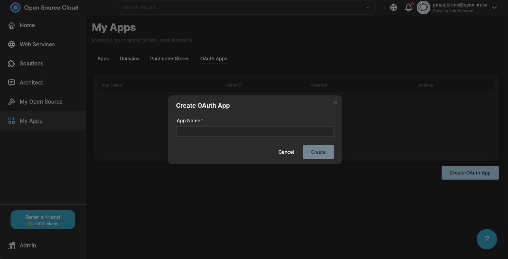This screenshot has height=259, width=508.
Task: Click the Solutions icon in the sidebar
Action: coord(12,63)
